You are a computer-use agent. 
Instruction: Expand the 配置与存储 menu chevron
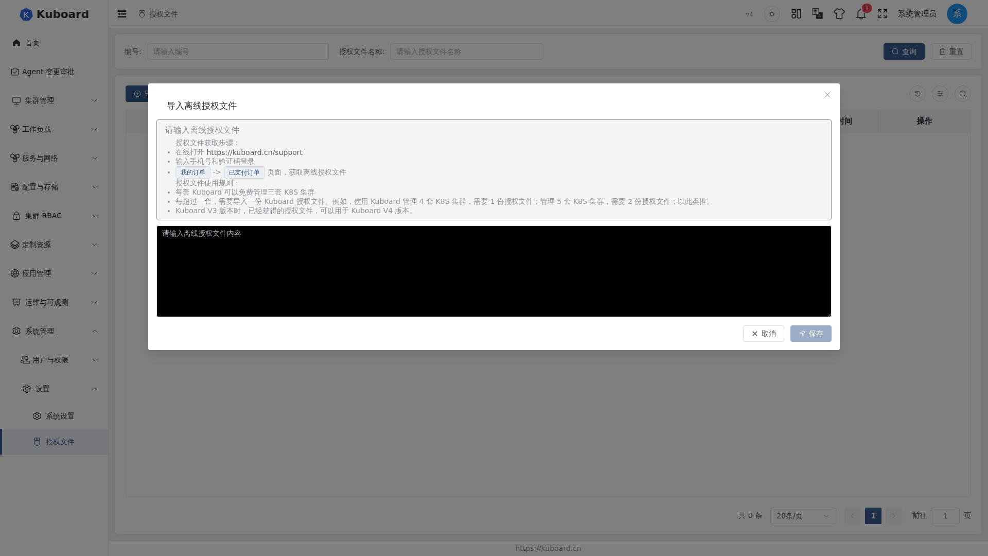[x=95, y=187]
